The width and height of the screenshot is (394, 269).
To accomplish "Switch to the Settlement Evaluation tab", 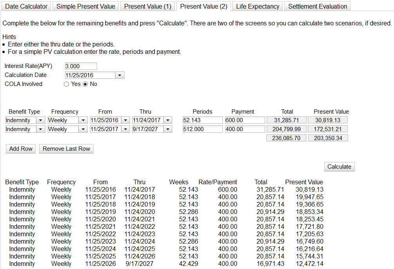I will 318,6.
